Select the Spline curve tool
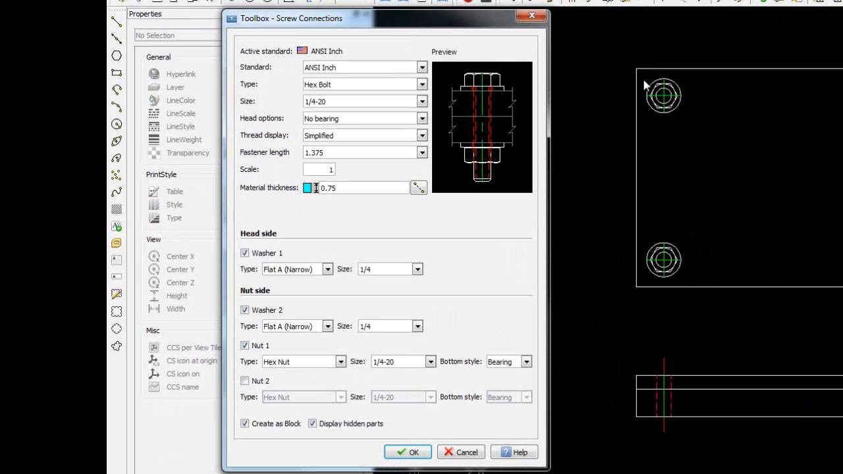 coord(117,192)
